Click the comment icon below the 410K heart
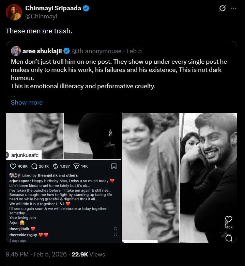The width and height of the screenshot is (245, 266). point(229,238)
